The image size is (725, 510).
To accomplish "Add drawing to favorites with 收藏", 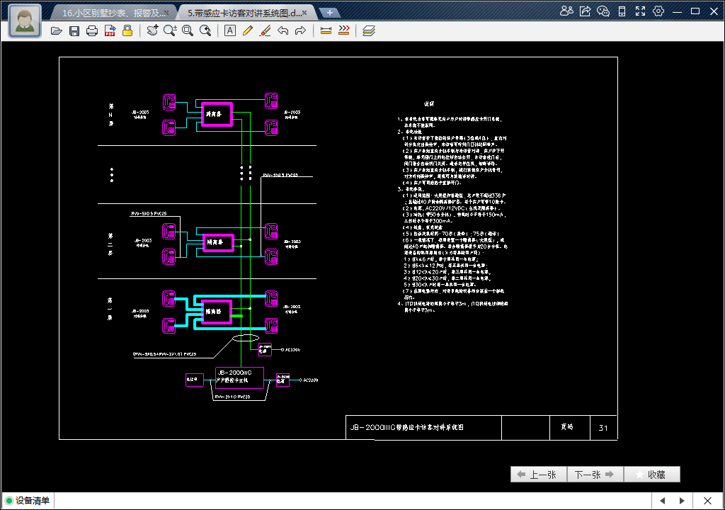I will pos(651,475).
